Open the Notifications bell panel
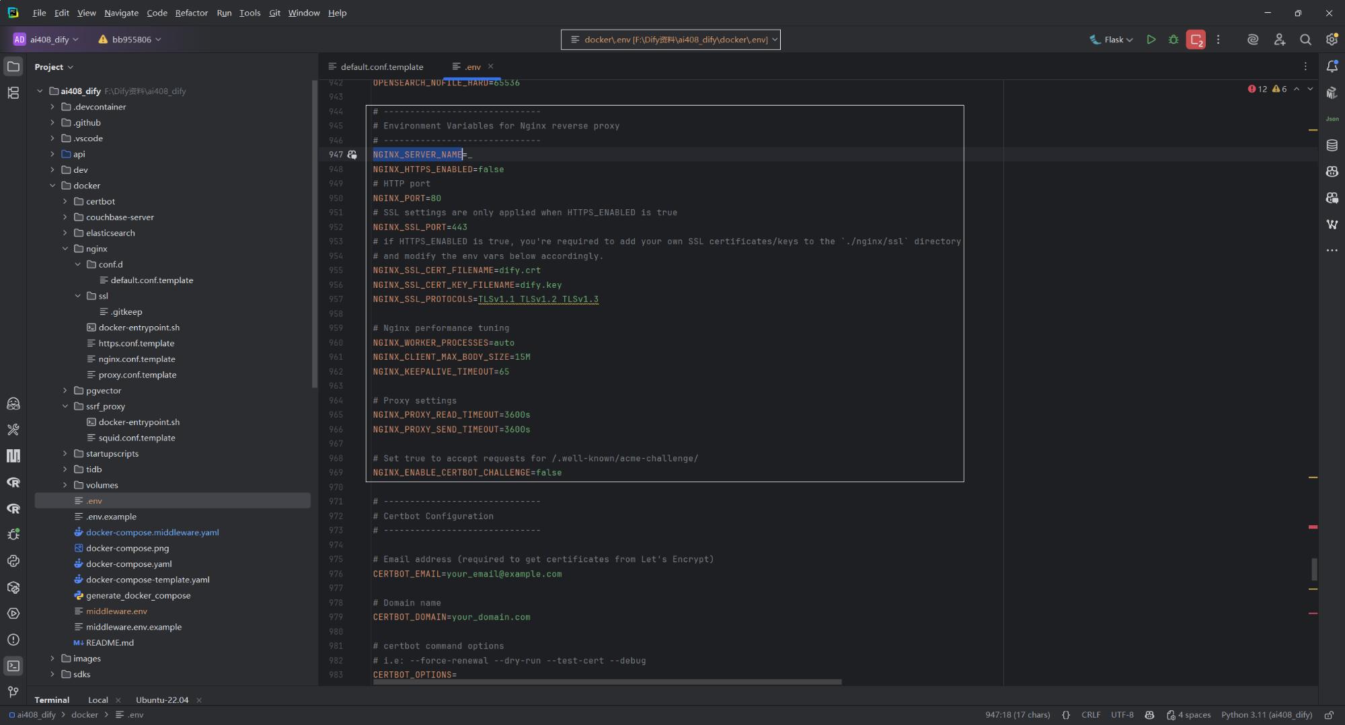The image size is (1345, 725). pos(1332,66)
